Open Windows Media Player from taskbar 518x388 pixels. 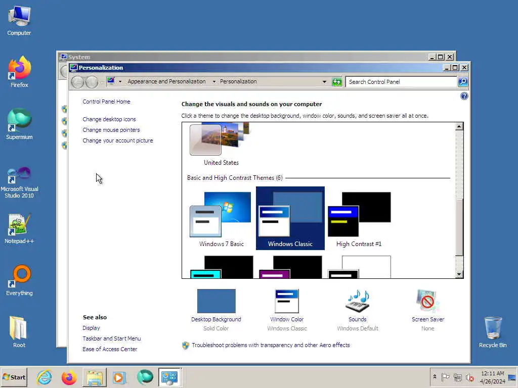click(x=119, y=377)
